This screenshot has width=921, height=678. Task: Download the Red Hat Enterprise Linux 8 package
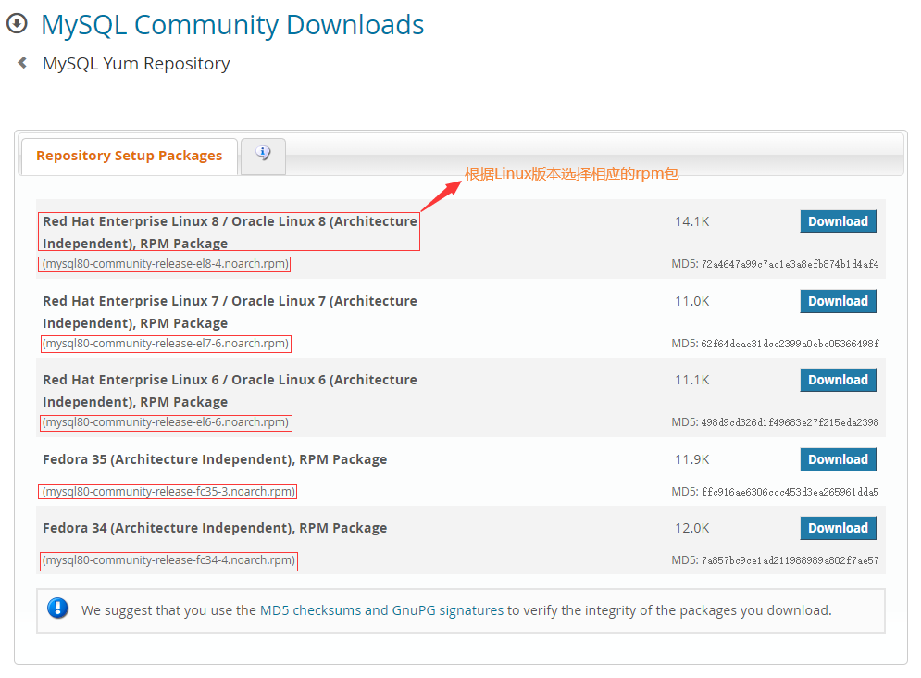pyautogui.click(x=838, y=221)
